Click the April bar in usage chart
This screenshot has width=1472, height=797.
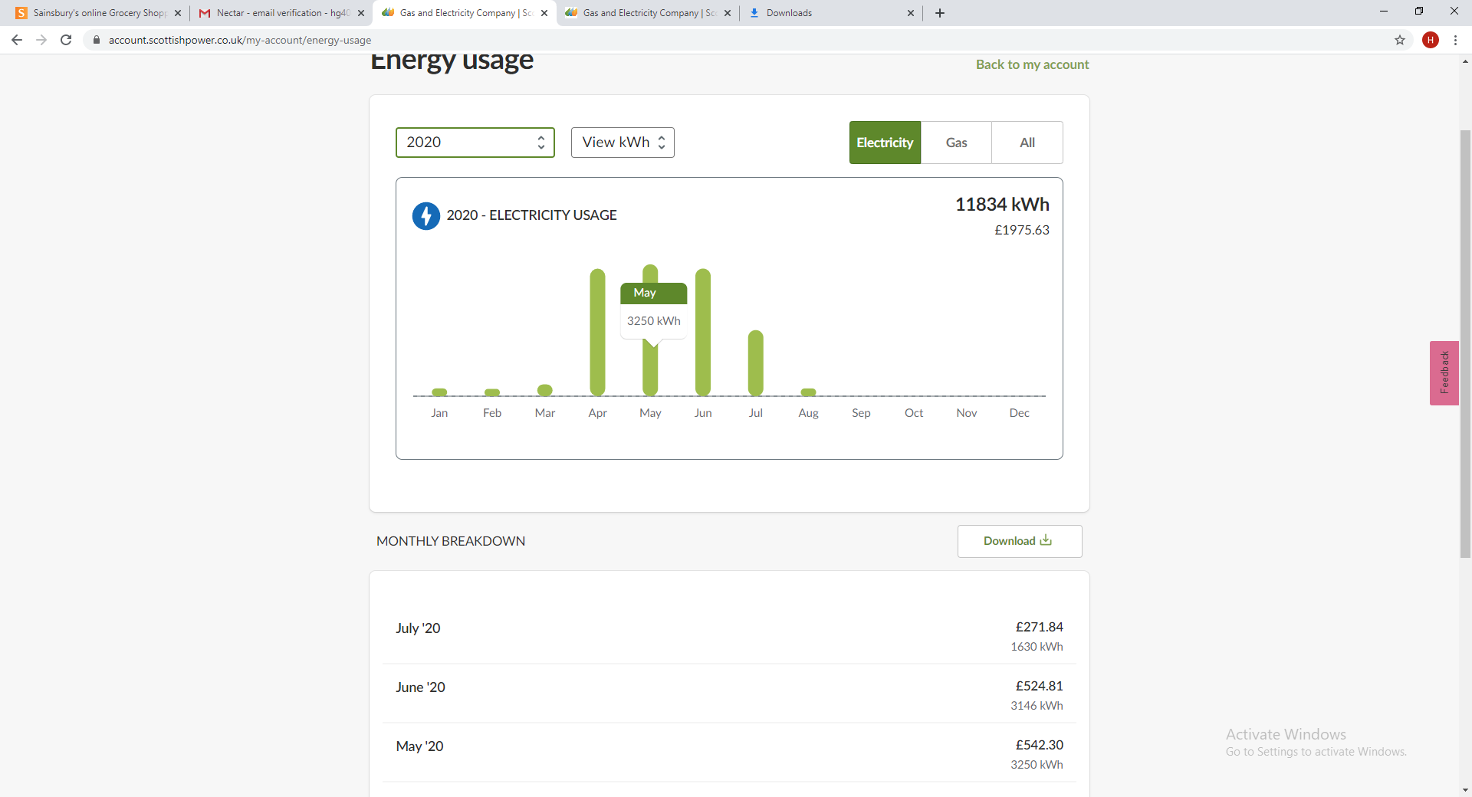pyautogui.click(x=597, y=332)
